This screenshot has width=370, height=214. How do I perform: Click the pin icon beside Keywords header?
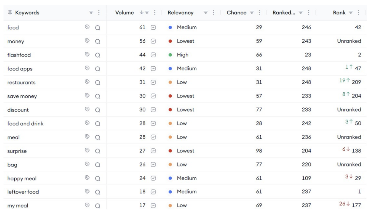(10, 12)
